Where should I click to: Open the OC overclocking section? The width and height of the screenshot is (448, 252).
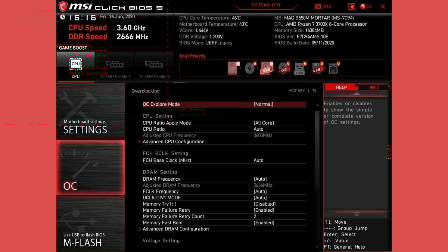(x=91, y=167)
